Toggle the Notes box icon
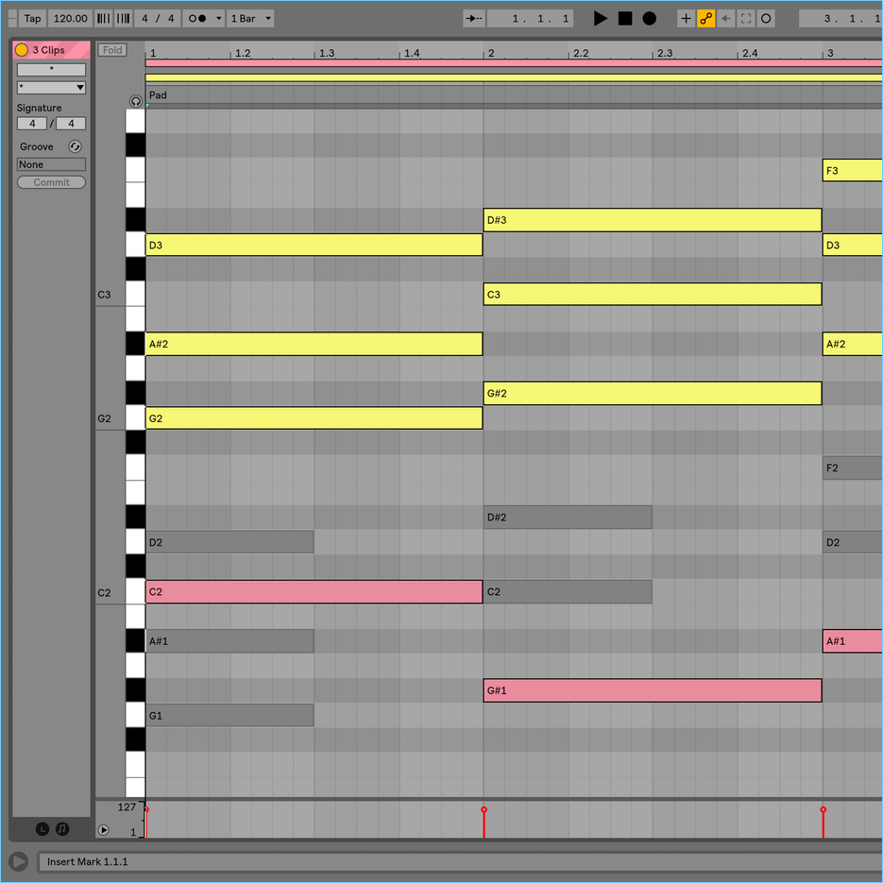883x883 pixels. [62, 828]
